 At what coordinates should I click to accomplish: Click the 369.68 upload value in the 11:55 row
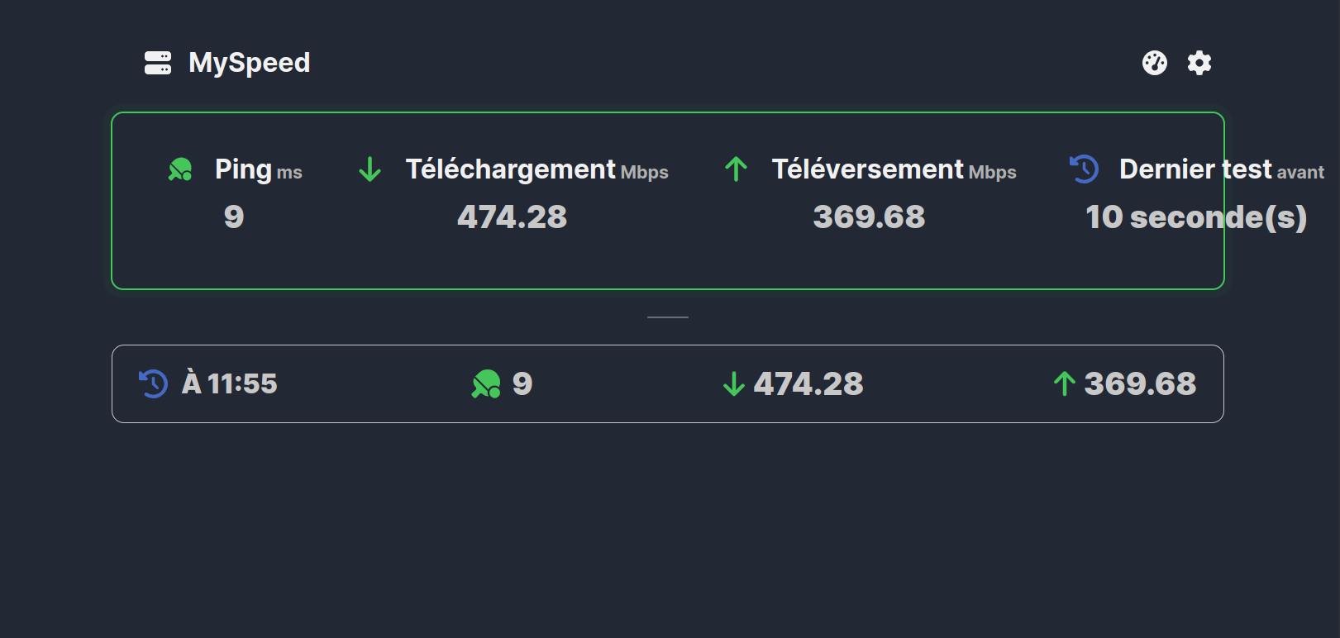1140,383
